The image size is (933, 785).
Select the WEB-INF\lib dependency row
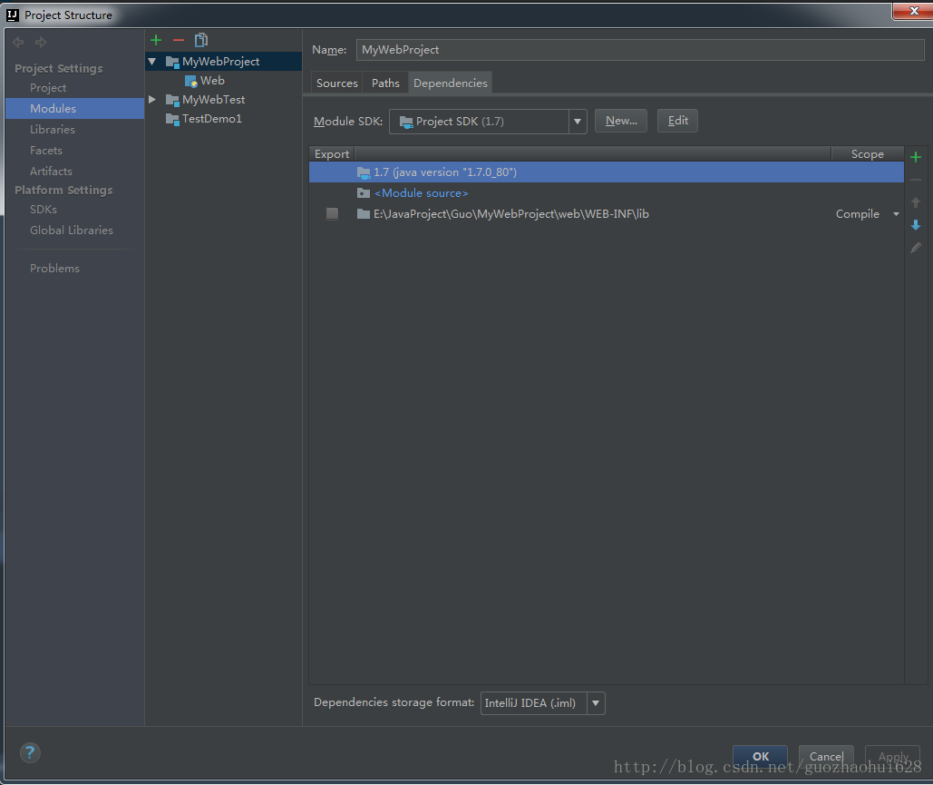pyautogui.click(x=607, y=214)
